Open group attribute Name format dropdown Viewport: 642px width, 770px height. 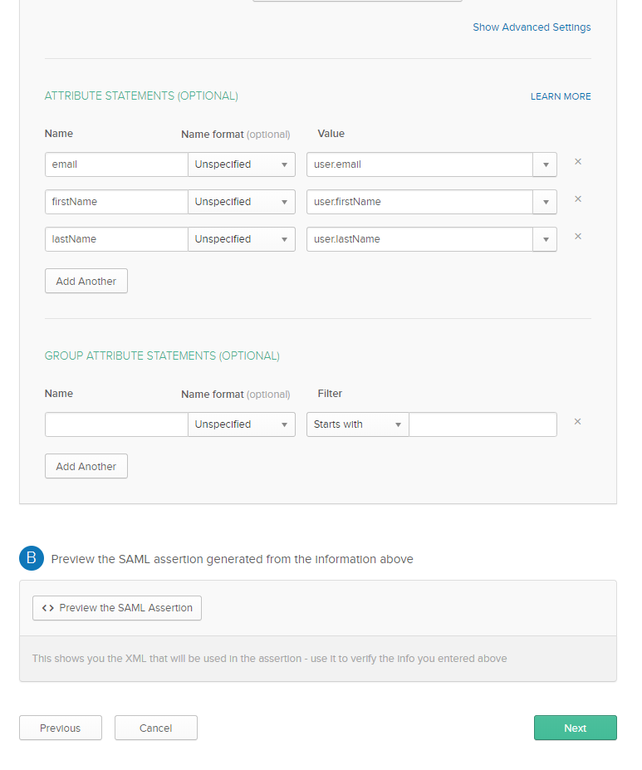(x=242, y=424)
